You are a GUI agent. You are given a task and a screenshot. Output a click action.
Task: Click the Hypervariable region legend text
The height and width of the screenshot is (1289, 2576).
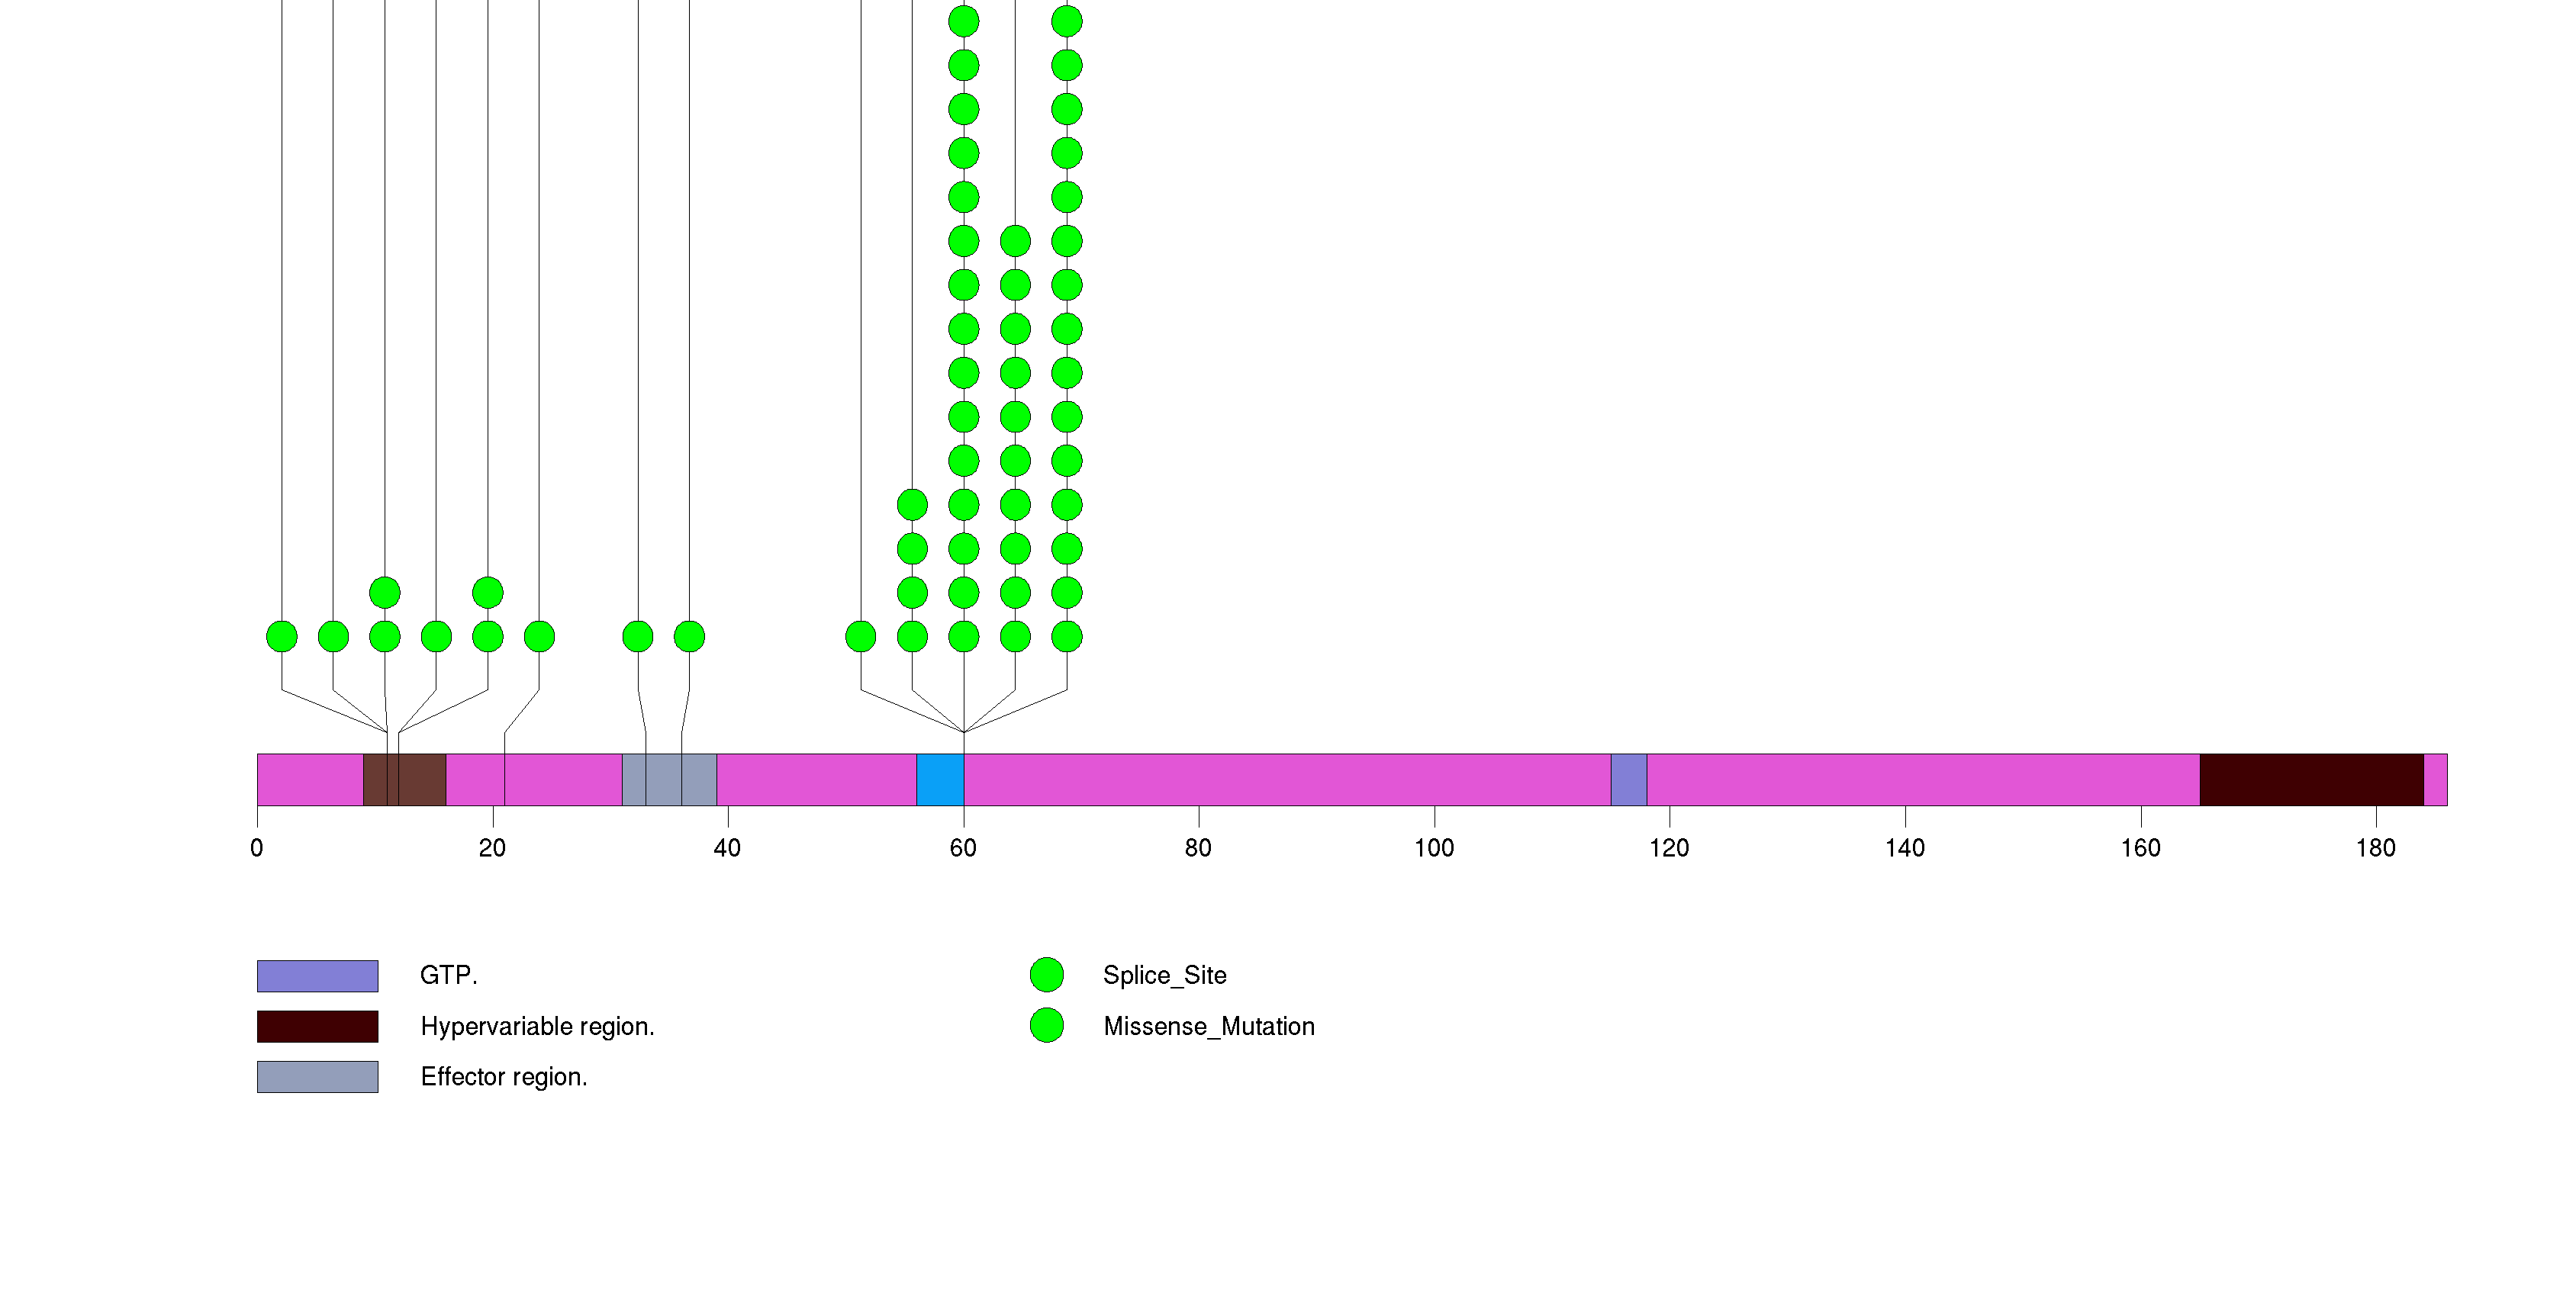[x=537, y=1026]
